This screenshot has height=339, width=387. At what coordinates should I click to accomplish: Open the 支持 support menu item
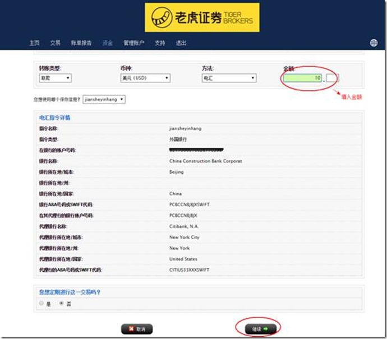coord(160,43)
